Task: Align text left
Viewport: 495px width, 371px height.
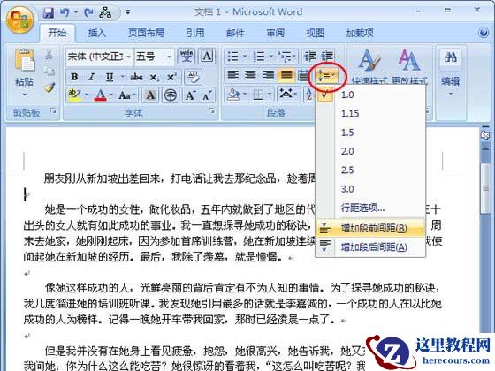Action: pos(233,75)
